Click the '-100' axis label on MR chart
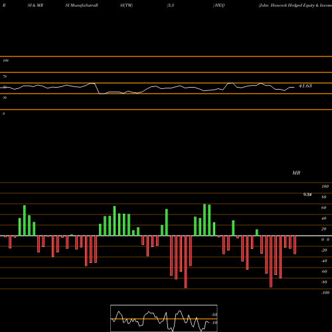The width and height of the screenshot is (332, 332). click(x=325, y=293)
